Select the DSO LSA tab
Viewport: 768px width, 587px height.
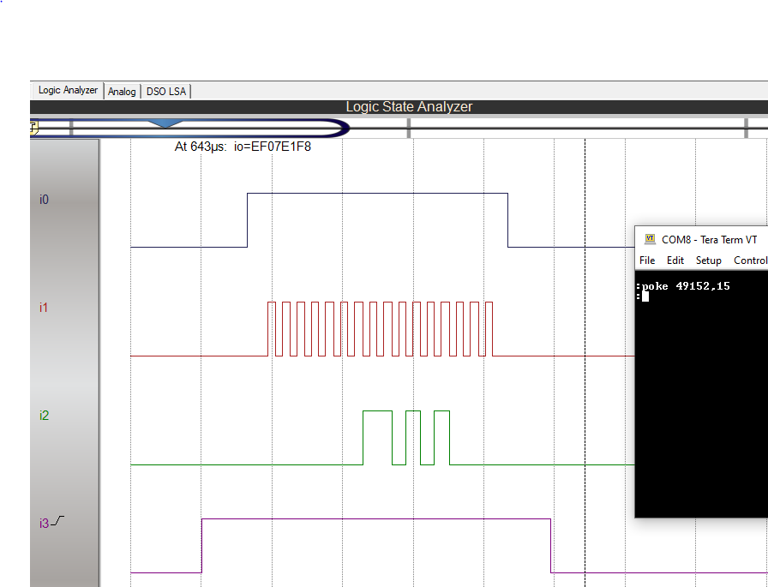tap(166, 92)
